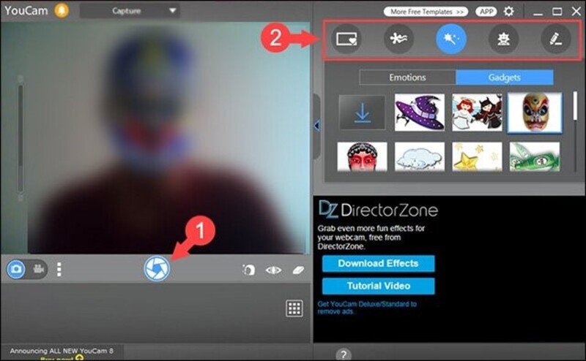
Task: Toggle the eye preview icon
Action: pyautogui.click(x=273, y=270)
